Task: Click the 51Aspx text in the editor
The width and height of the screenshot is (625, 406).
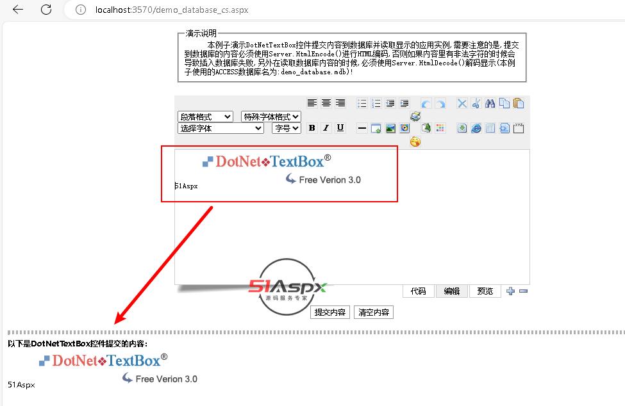Action: pyautogui.click(x=187, y=186)
